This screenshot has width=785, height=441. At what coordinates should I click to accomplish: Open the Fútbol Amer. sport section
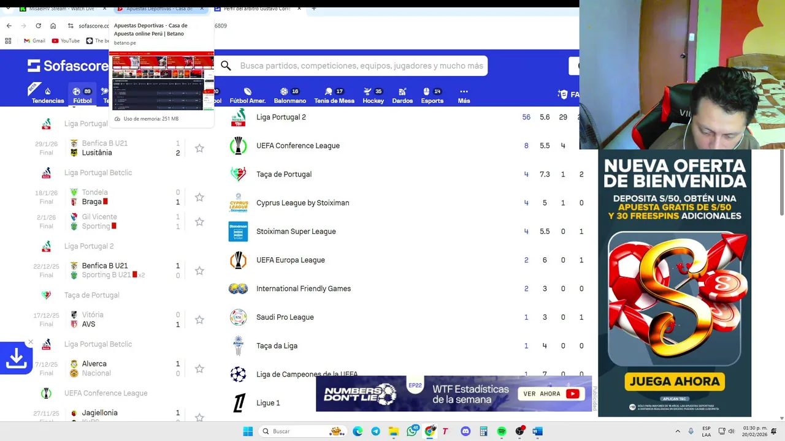click(247, 96)
